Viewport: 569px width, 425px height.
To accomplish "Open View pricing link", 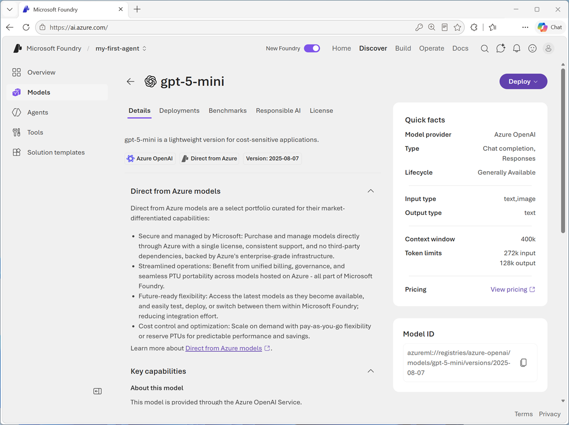I will tap(513, 289).
